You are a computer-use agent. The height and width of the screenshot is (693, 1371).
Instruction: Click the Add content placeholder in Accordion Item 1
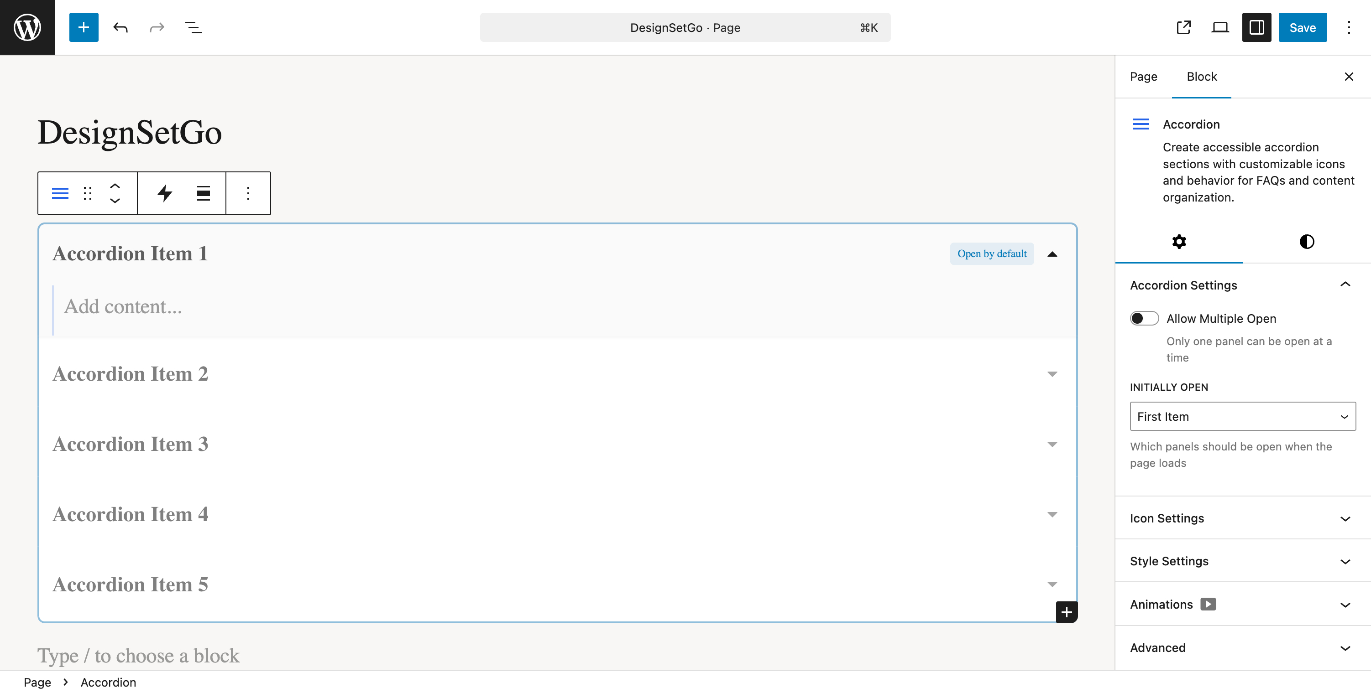[x=123, y=306]
